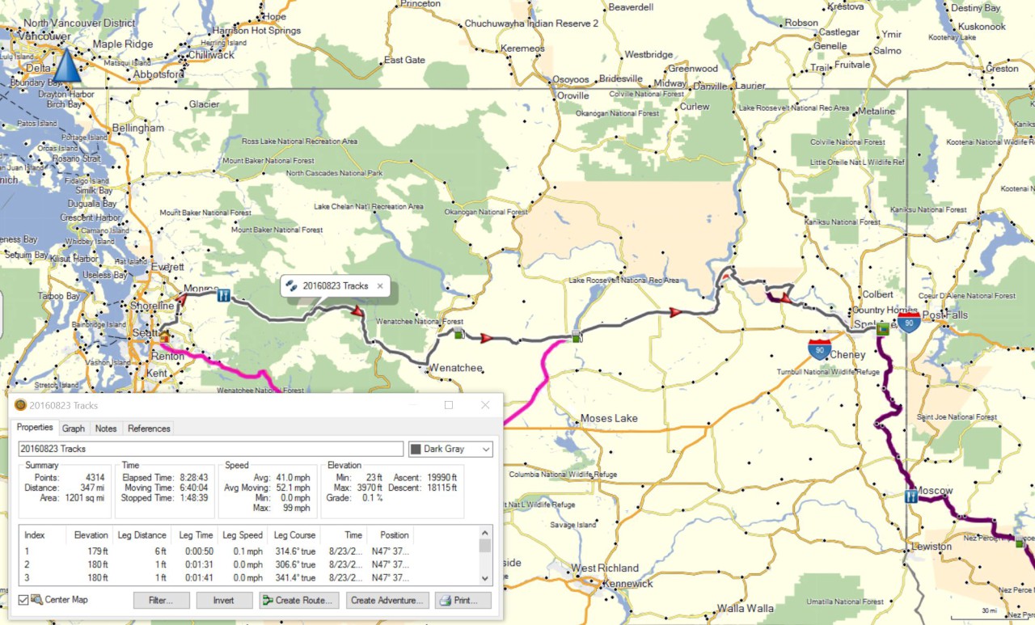Open the Dark Gray color dropdown
The height and width of the screenshot is (625, 1035).
click(450, 449)
